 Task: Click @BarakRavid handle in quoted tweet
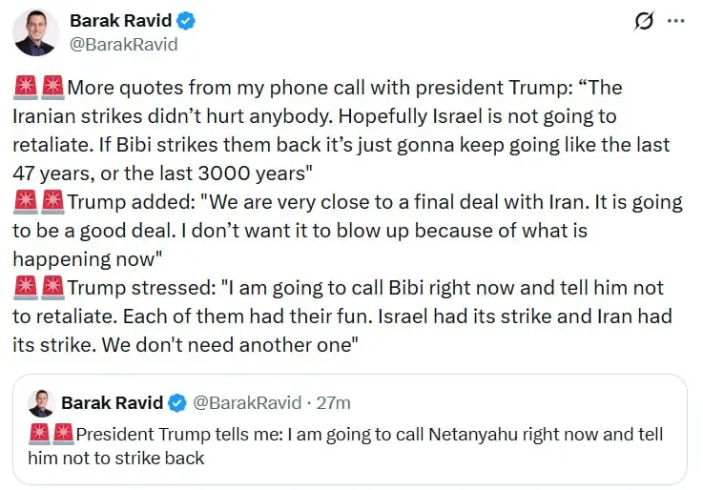click(x=247, y=402)
